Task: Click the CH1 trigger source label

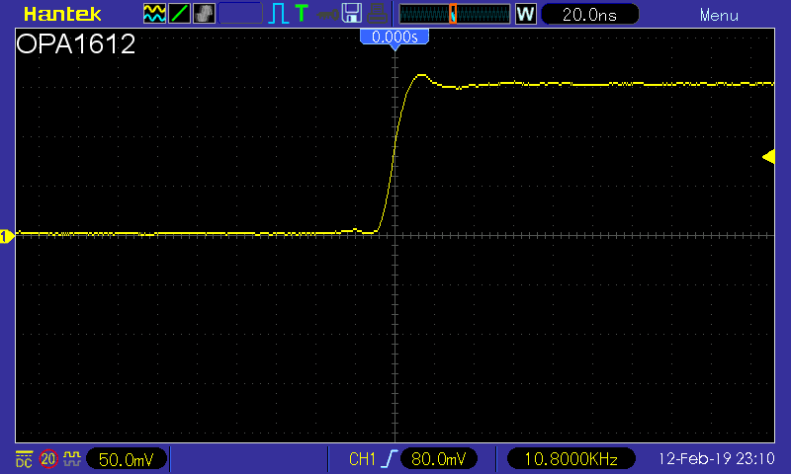Action: (x=362, y=459)
